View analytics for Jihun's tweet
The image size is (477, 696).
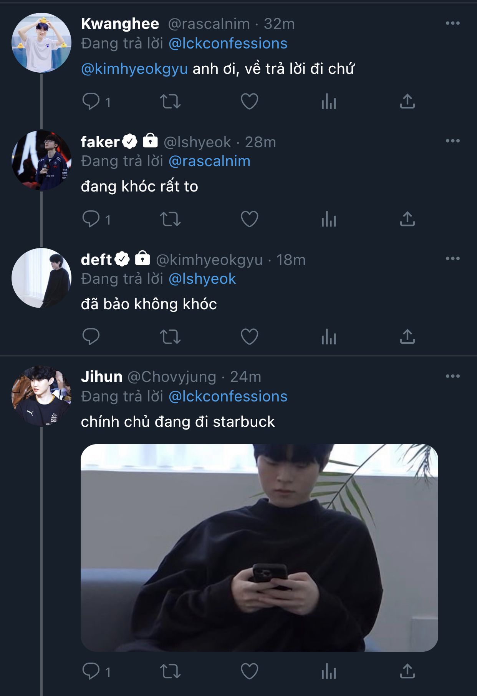coord(329,671)
